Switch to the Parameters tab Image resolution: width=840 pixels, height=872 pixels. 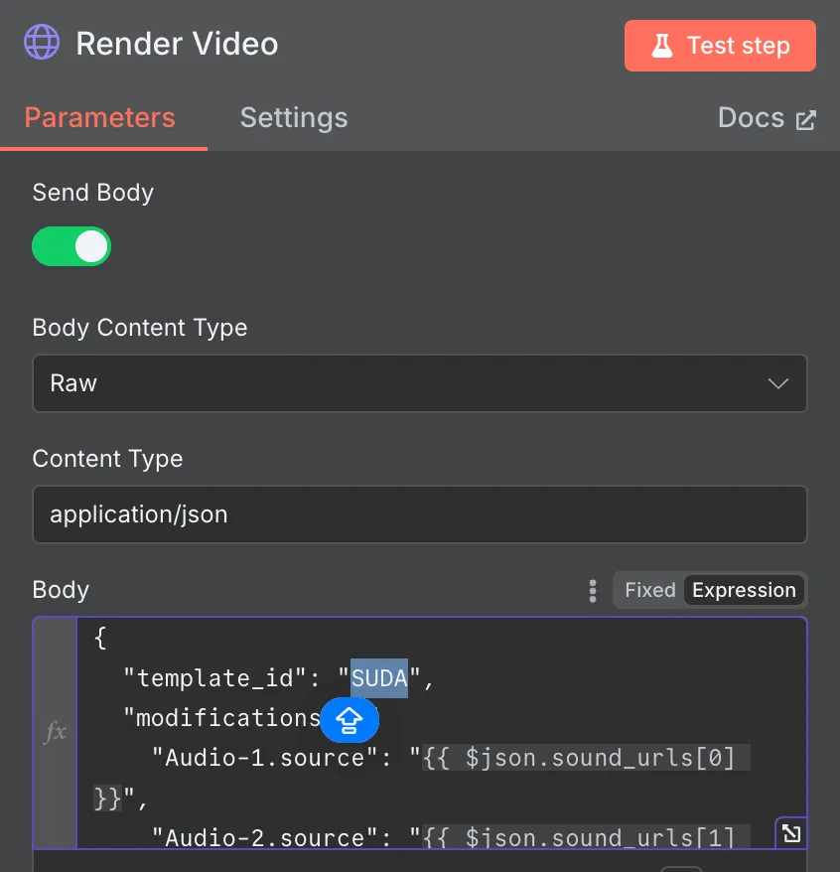tap(99, 118)
